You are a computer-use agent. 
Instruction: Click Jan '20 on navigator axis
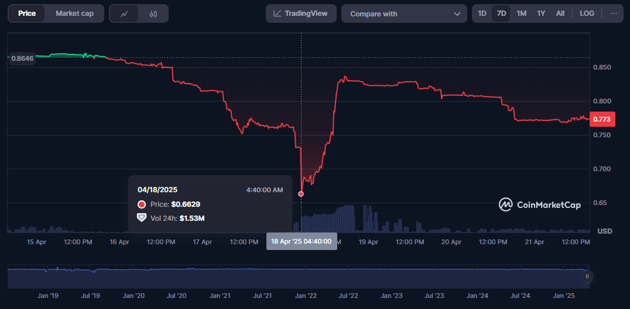click(x=134, y=296)
